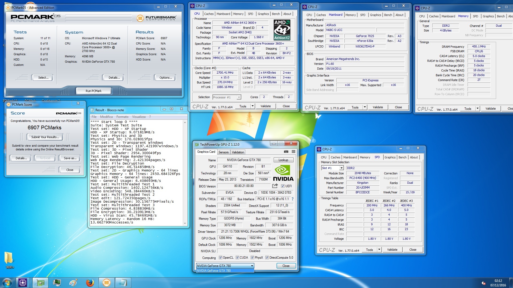Screen dimensions: 513x288
Task: Click the CPU-Z SPD window title icon
Action: (319, 149)
